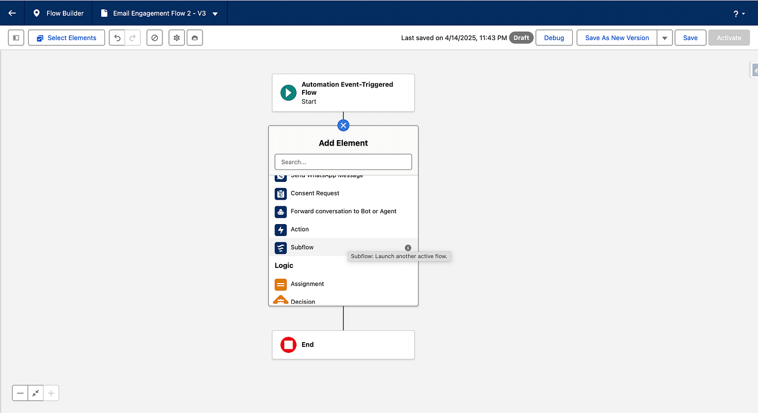Click the Search elements input field
The image size is (758, 413).
click(x=343, y=162)
